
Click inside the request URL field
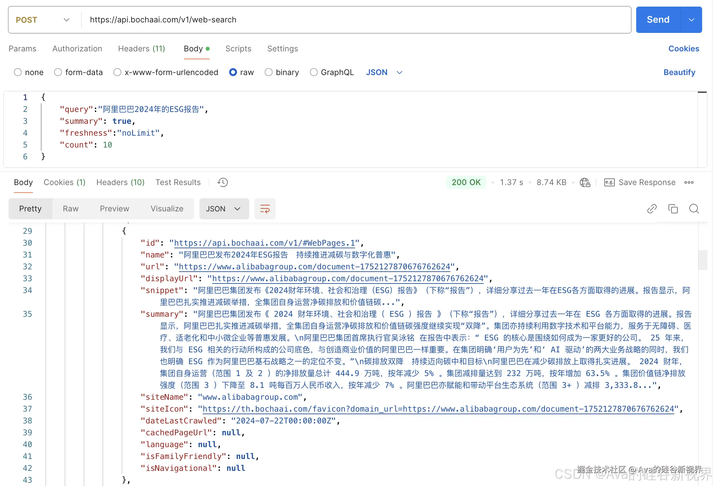pyautogui.click(x=330, y=20)
